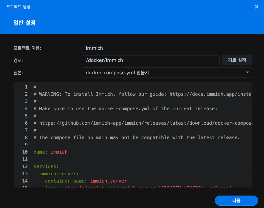Click empty line 9 in code editor
The width and height of the screenshot is (264, 208).
coord(116,145)
